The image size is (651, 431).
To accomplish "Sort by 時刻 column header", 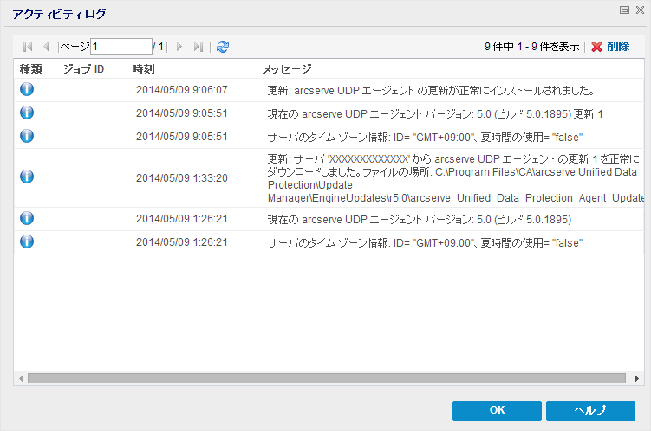I will tap(144, 68).
